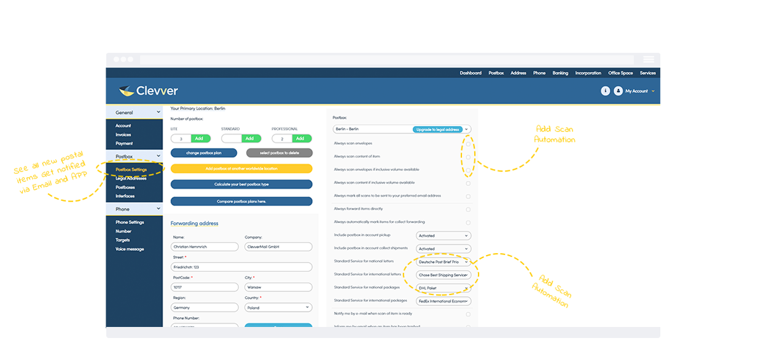Image resolution: width=766 pixels, height=354 pixels.
Task: Click Calculate your best postbox type
Action: (x=241, y=184)
